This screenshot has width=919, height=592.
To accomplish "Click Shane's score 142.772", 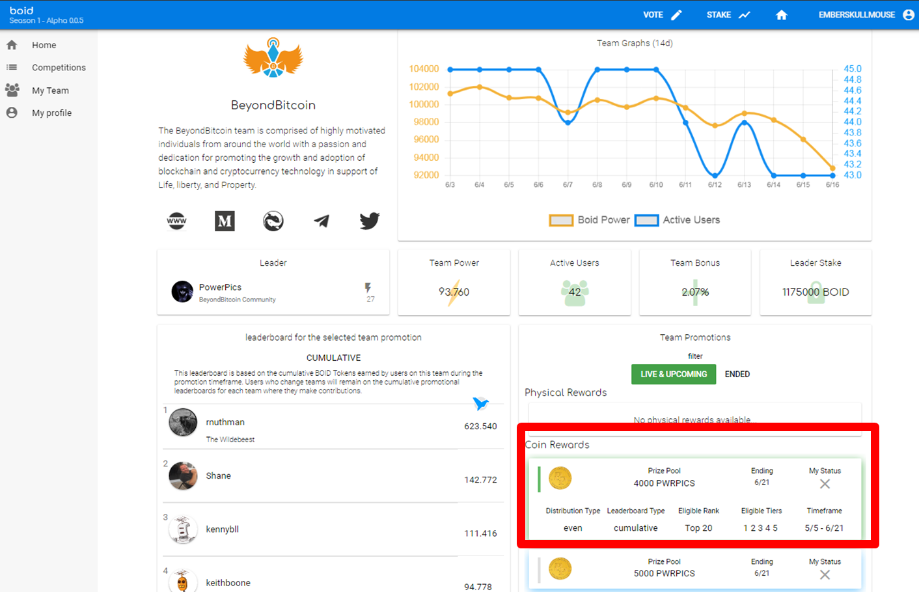I will click(x=480, y=480).
